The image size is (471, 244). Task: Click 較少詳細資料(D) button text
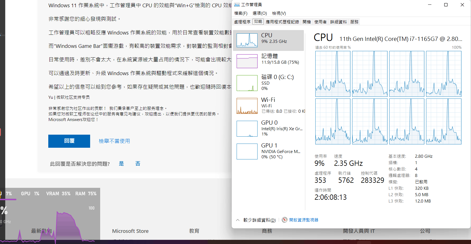point(259,220)
